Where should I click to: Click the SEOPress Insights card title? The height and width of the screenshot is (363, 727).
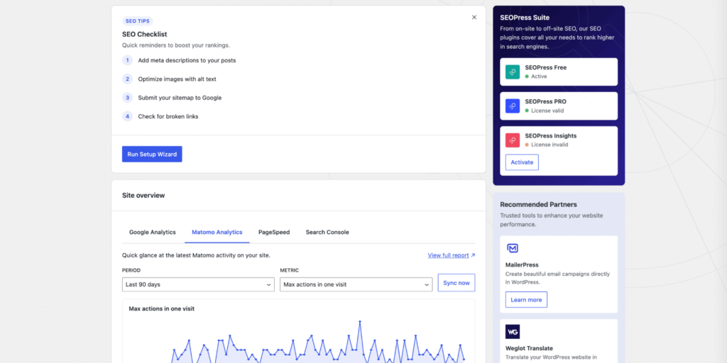(551, 135)
